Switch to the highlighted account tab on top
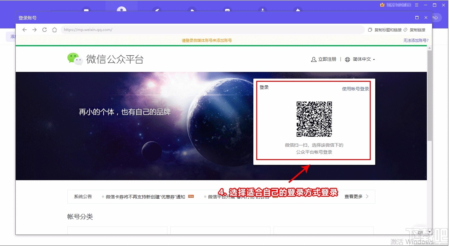 tap(121, 7)
